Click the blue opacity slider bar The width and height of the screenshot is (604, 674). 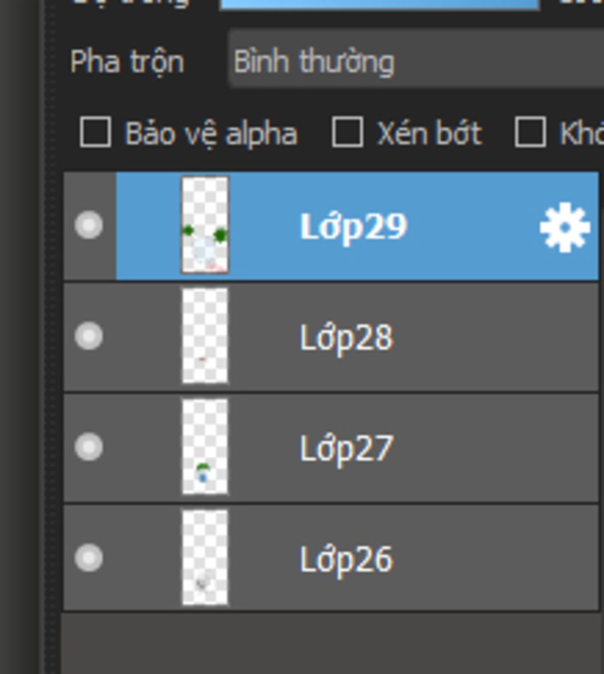[379, 4]
